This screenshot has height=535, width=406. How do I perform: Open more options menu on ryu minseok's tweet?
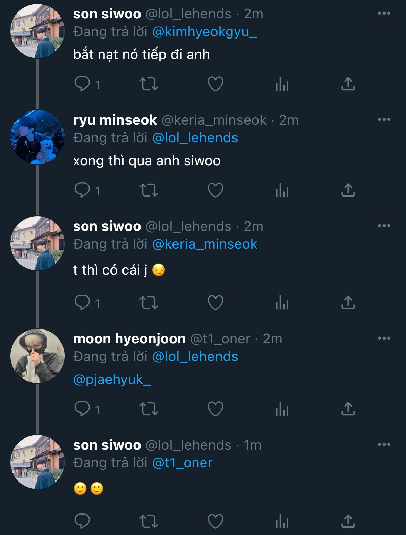[384, 120]
